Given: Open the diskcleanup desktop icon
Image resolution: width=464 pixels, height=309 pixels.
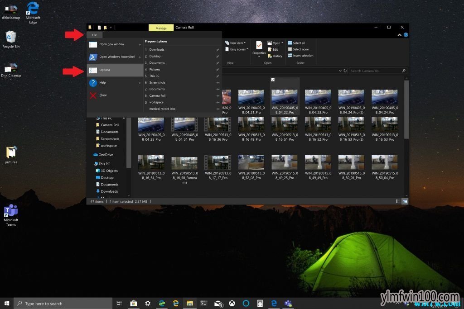Looking at the screenshot, I should pos(11,13).
